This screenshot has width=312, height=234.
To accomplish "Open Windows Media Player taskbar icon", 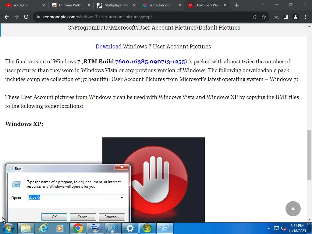I will [x=60, y=228].
